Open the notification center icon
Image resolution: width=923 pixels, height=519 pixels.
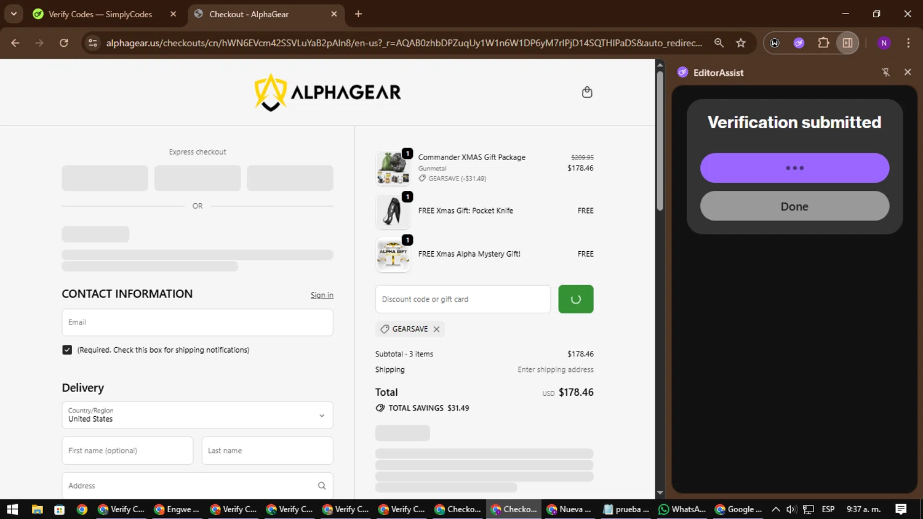tap(901, 509)
